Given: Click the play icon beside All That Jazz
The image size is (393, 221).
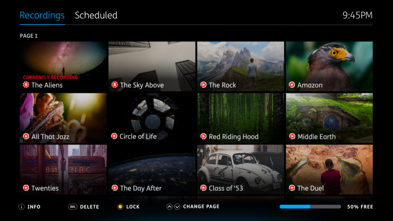Looking at the screenshot, I should 26,136.
